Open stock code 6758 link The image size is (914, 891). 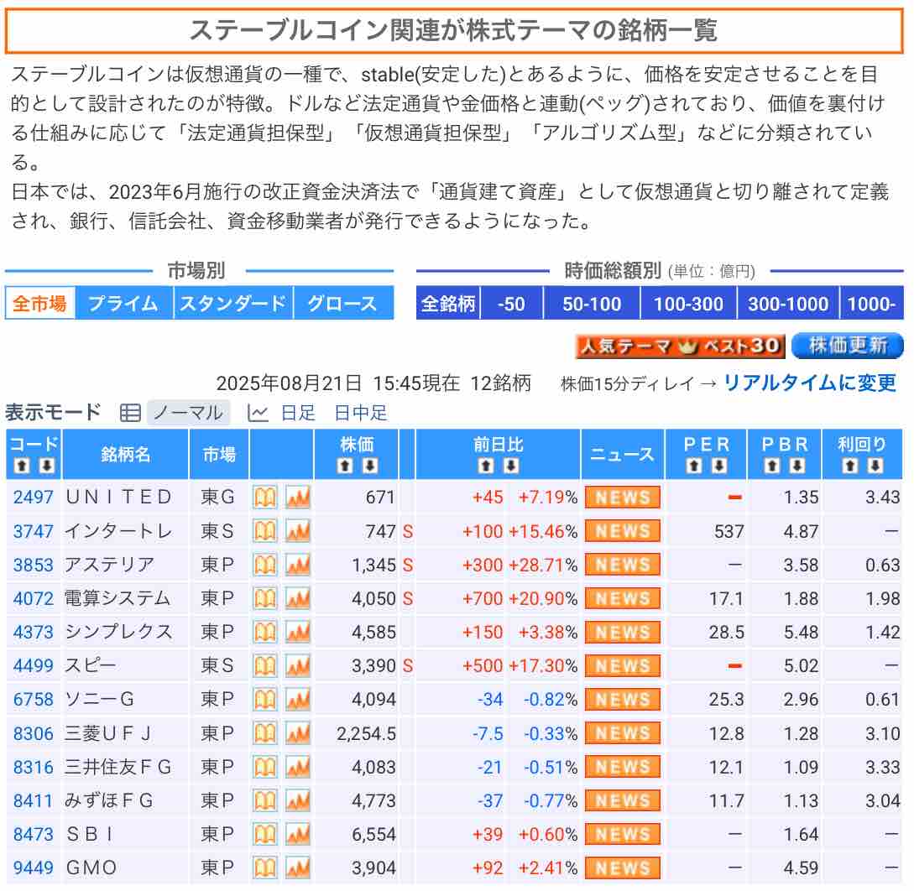34,699
